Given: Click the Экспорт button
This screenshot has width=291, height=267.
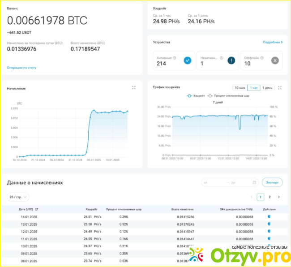Looking at the screenshot, I should coord(272,183).
